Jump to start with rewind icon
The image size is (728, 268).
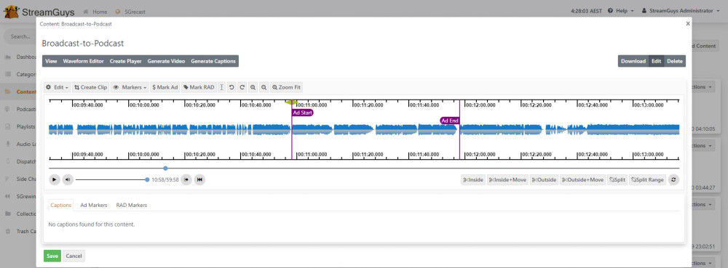point(199,179)
